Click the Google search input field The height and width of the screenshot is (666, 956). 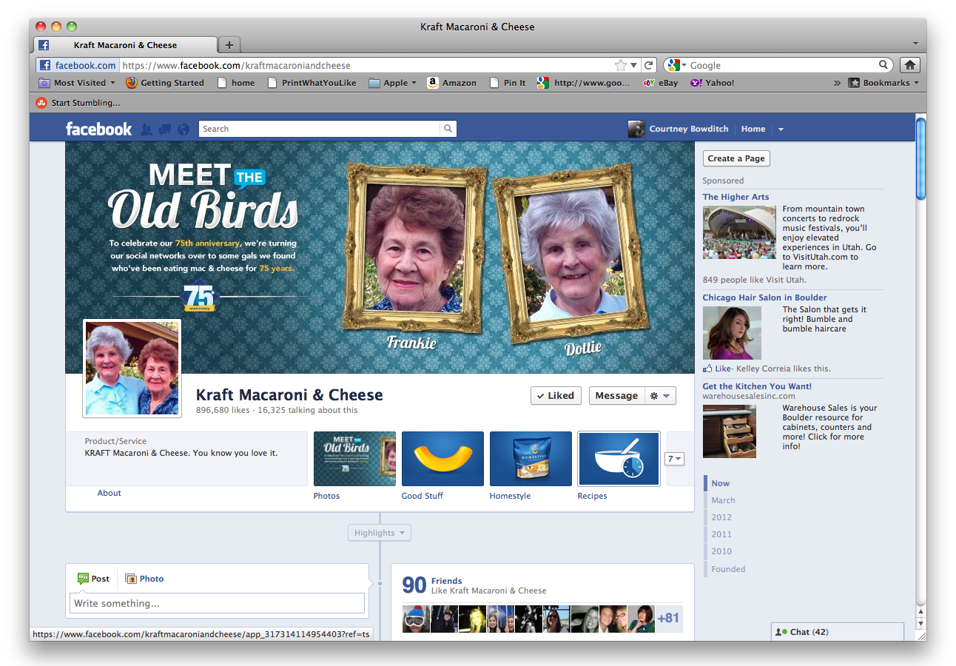pyautogui.click(x=784, y=65)
